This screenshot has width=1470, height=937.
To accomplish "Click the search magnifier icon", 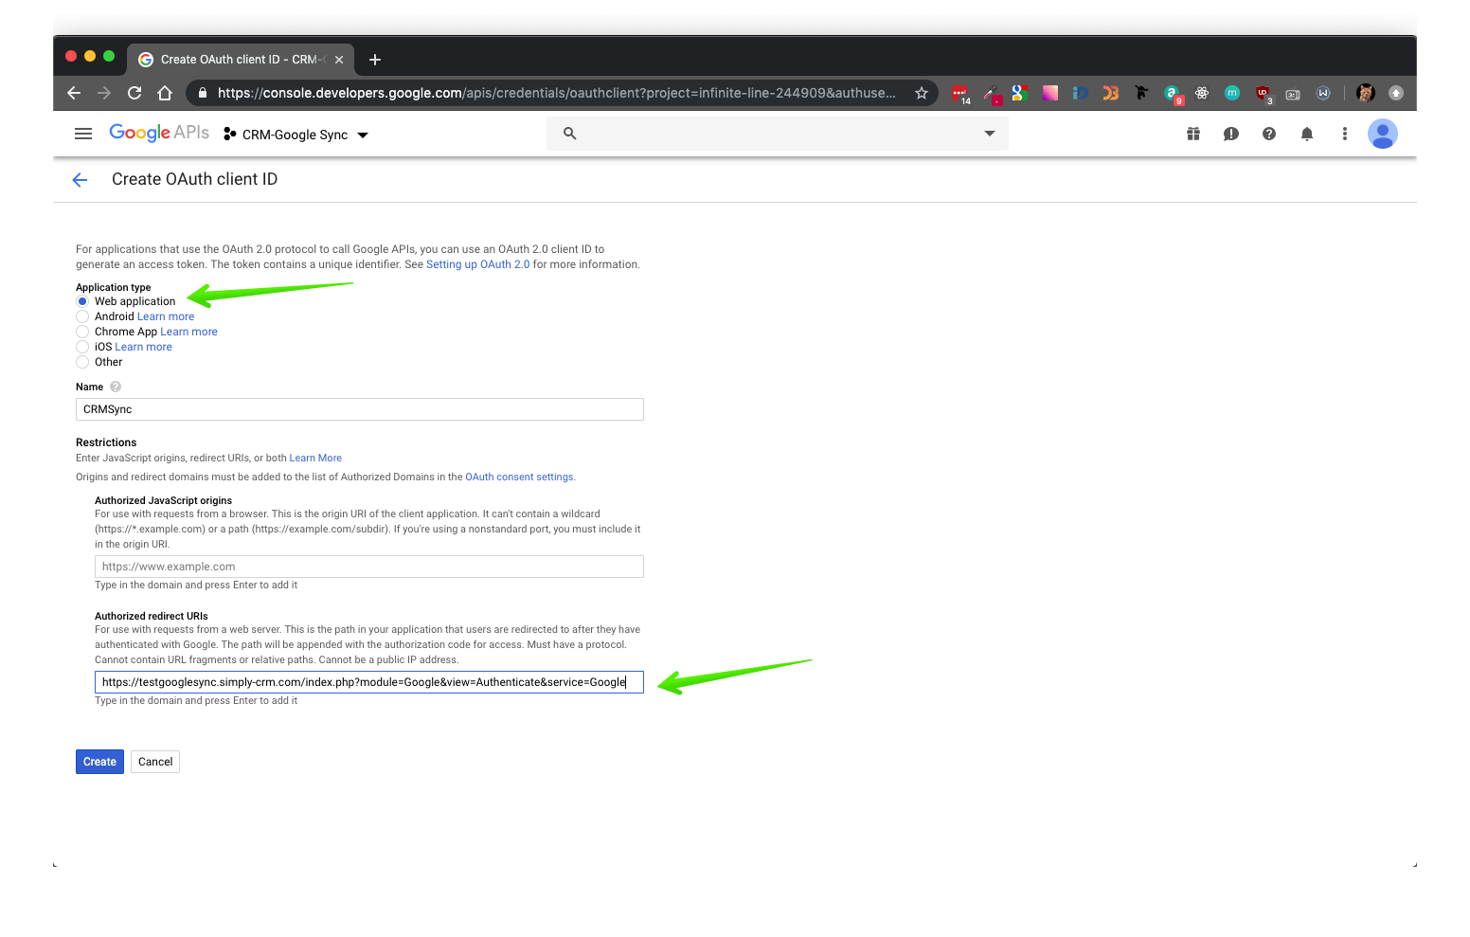I will pos(569,134).
